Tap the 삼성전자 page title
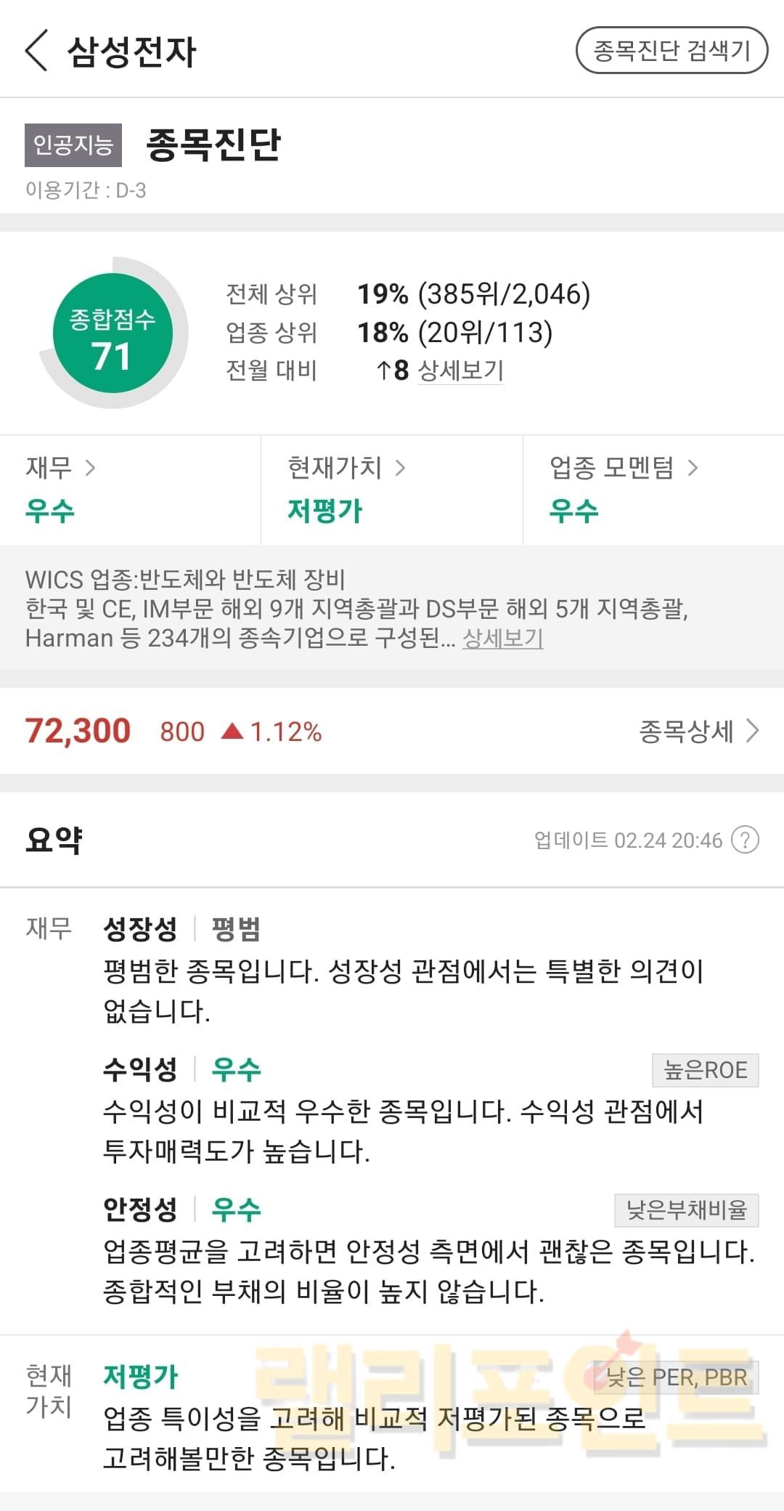 point(131,52)
